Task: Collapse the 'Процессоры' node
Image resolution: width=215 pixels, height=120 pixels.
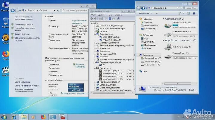Action: (95, 68)
